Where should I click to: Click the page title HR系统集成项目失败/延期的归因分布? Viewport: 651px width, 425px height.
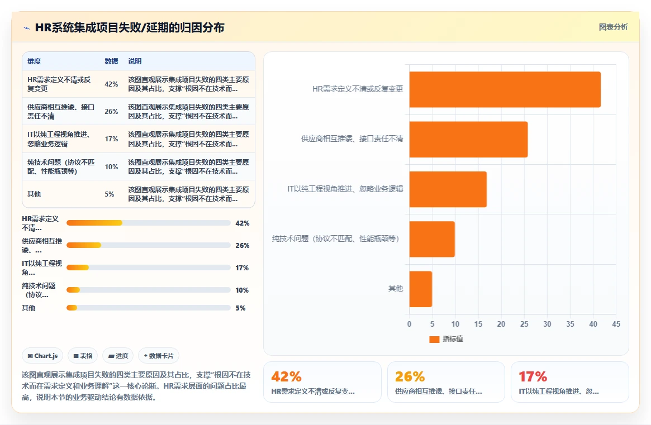pos(130,28)
